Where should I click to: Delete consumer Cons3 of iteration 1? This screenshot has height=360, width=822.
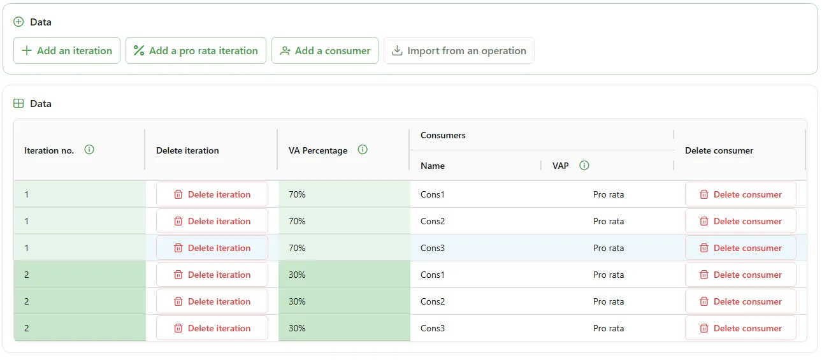(x=740, y=248)
